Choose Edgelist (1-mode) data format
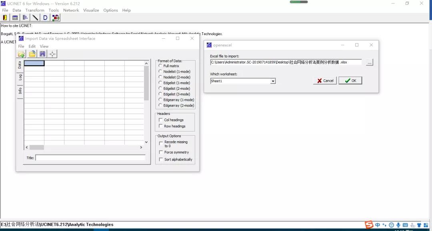432x231 pixels. pos(160,83)
